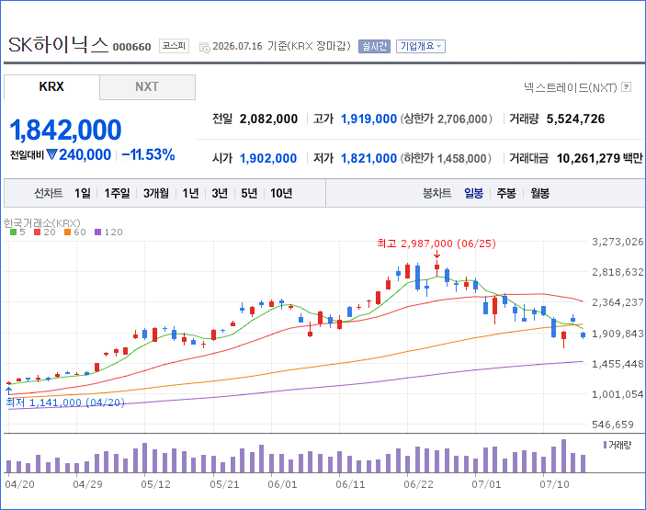Click the 최저 1,141,000 (04/20) label
The height and width of the screenshot is (510, 646).
point(65,402)
